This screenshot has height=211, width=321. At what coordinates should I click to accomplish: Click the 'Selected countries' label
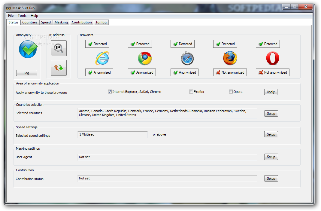(x=29, y=113)
